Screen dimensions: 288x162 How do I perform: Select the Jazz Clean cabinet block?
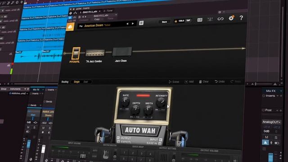122,52
